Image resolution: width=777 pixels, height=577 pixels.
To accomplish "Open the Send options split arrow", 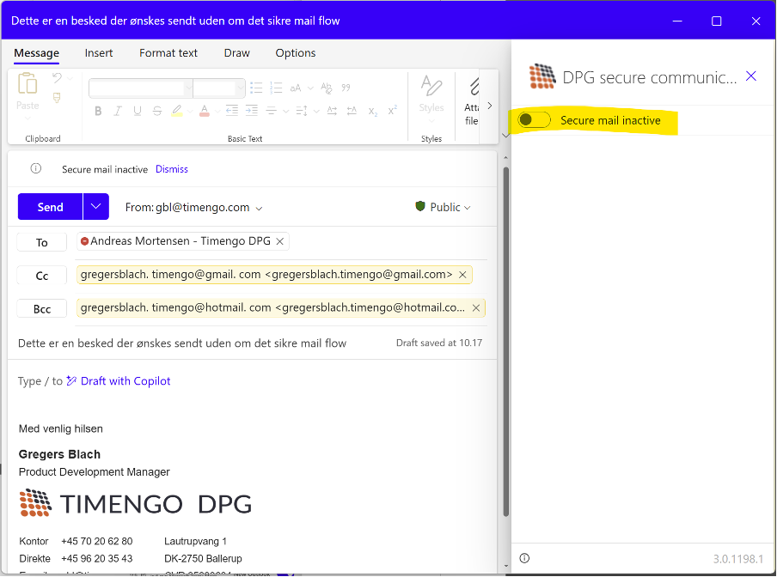I will (x=96, y=206).
